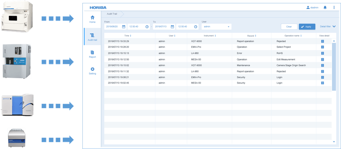Click the scroll down arrow of table scrollbar
Viewport: 341px width, 149px height.
point(334,142)
